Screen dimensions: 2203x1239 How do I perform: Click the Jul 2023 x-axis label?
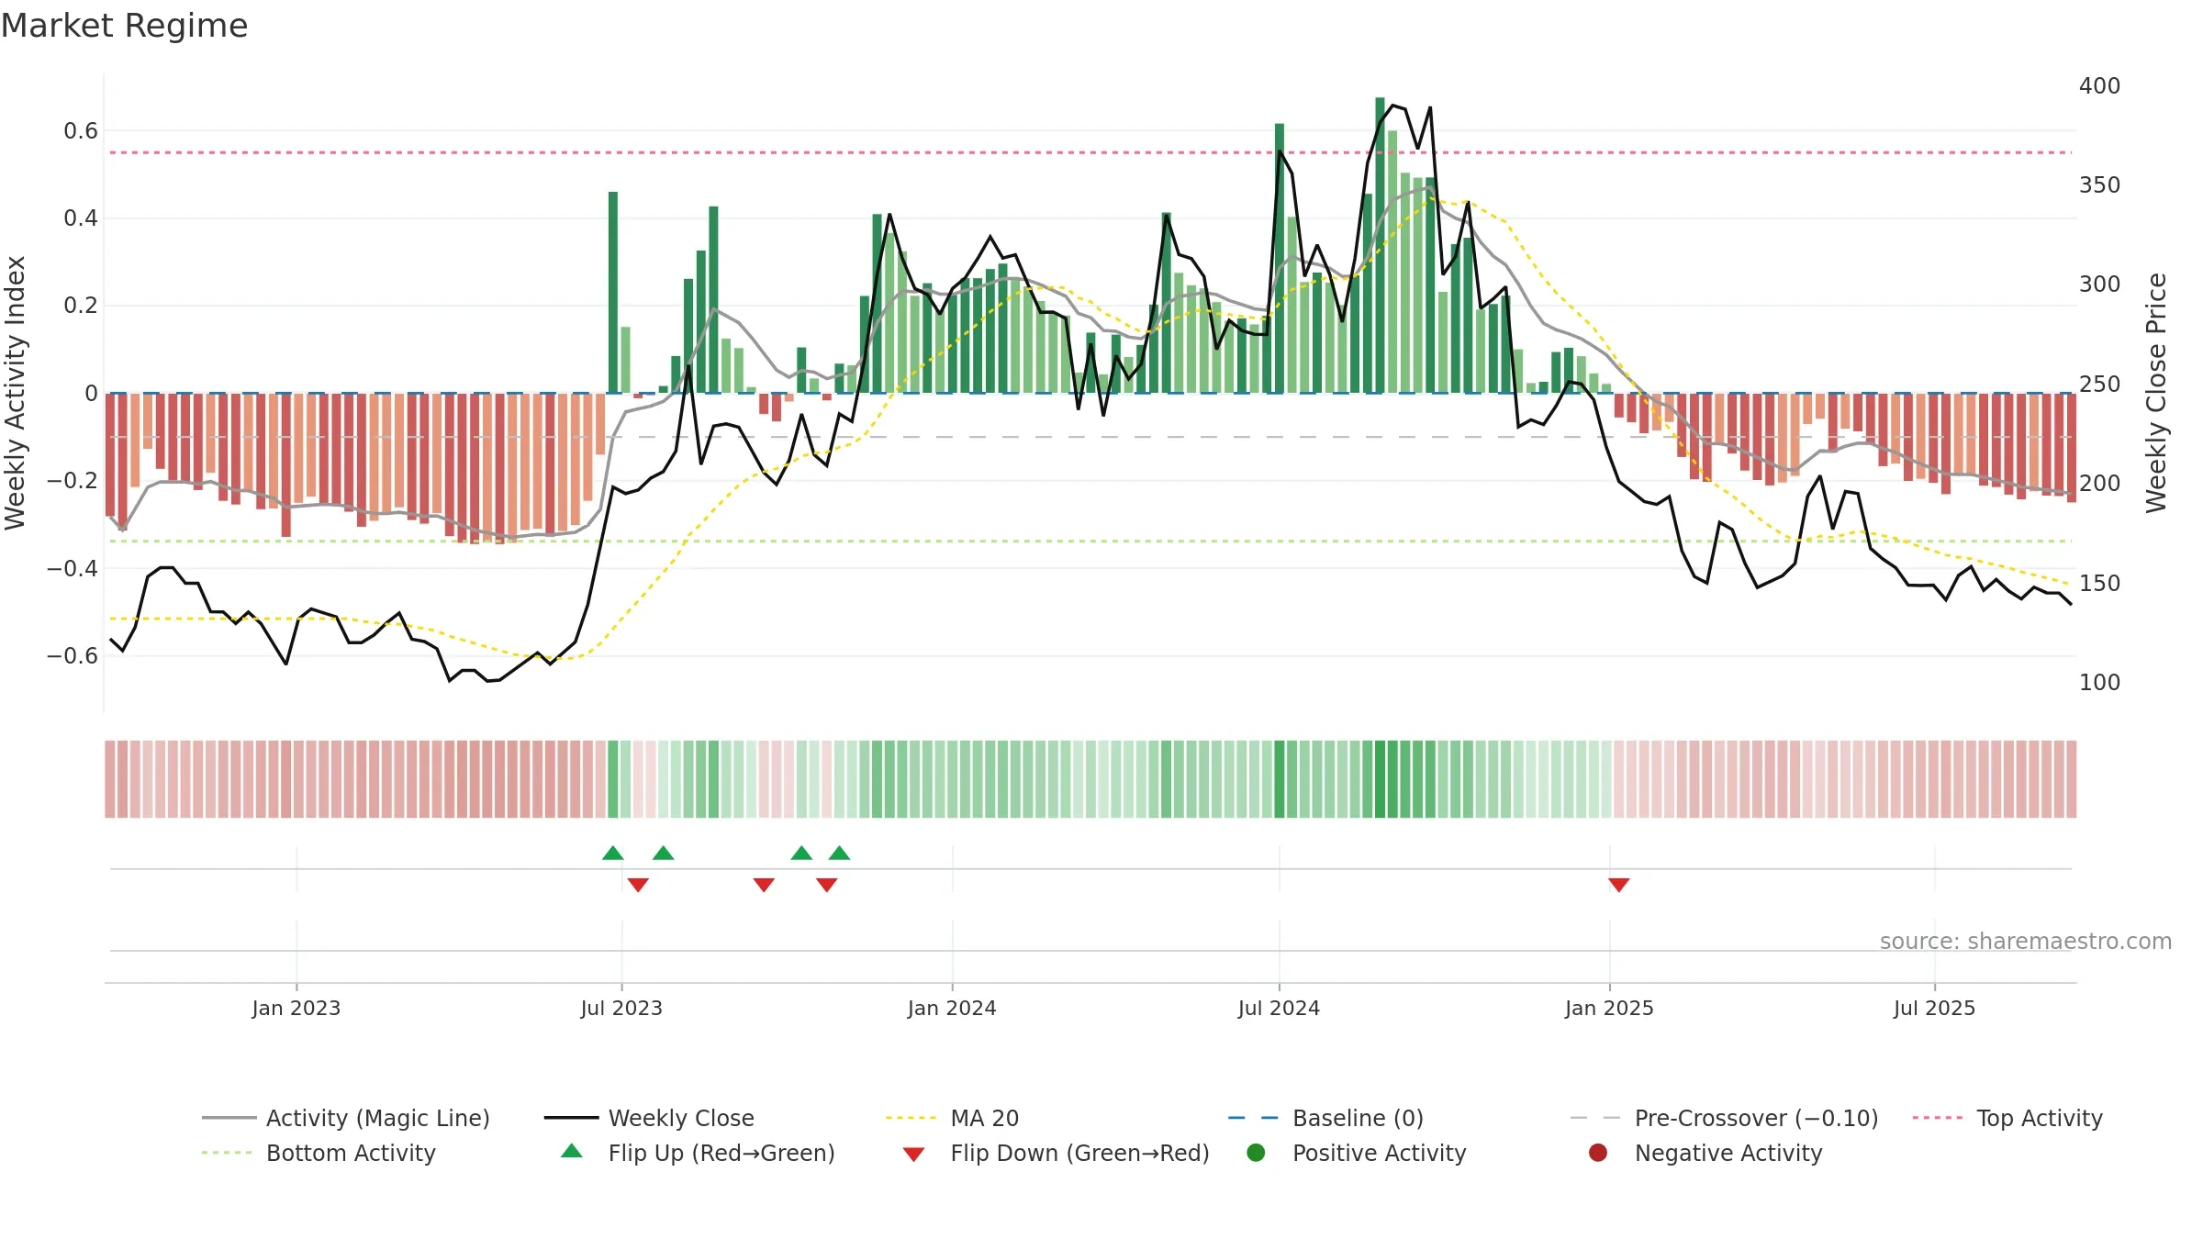click(621, 1009)
